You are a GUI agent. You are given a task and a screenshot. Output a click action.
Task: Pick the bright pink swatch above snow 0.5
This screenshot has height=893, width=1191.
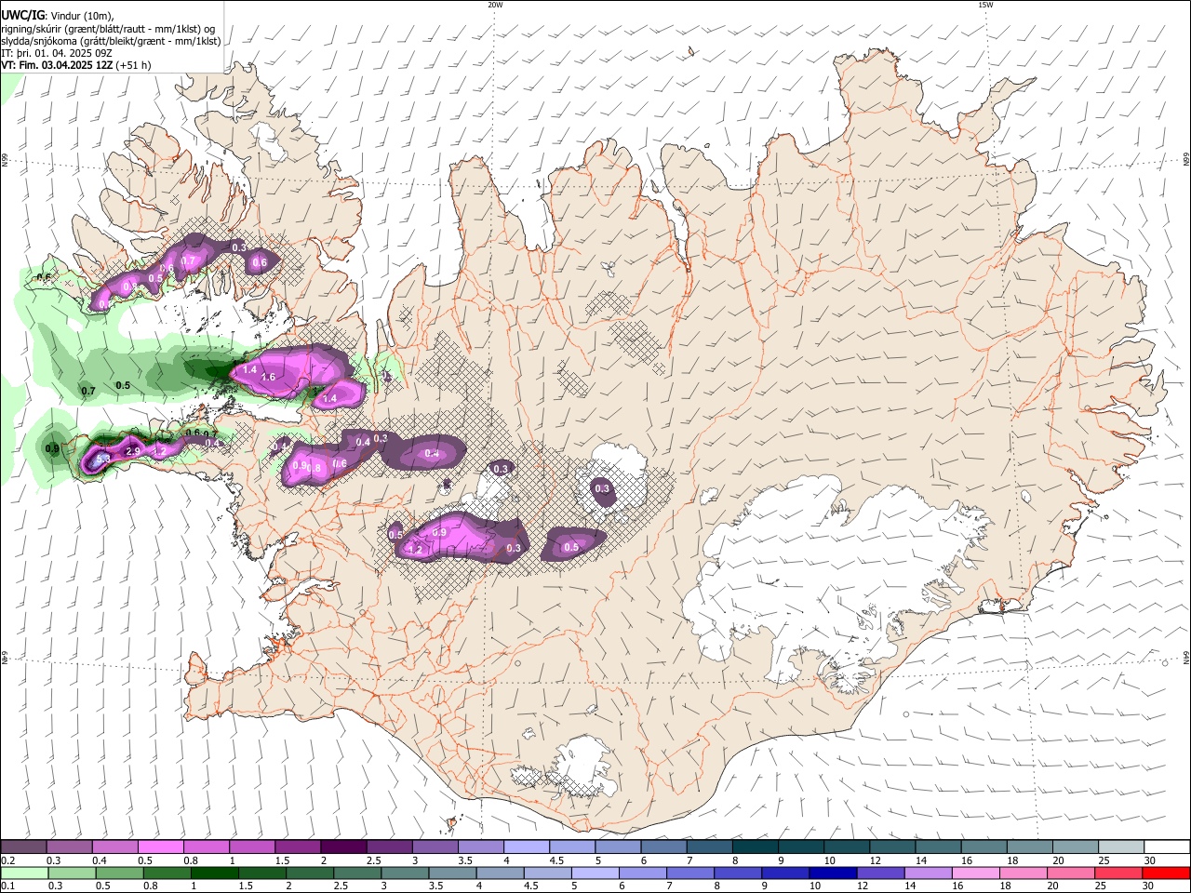coord(161,847)
